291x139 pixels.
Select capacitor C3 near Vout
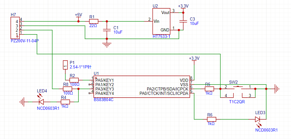183,21
